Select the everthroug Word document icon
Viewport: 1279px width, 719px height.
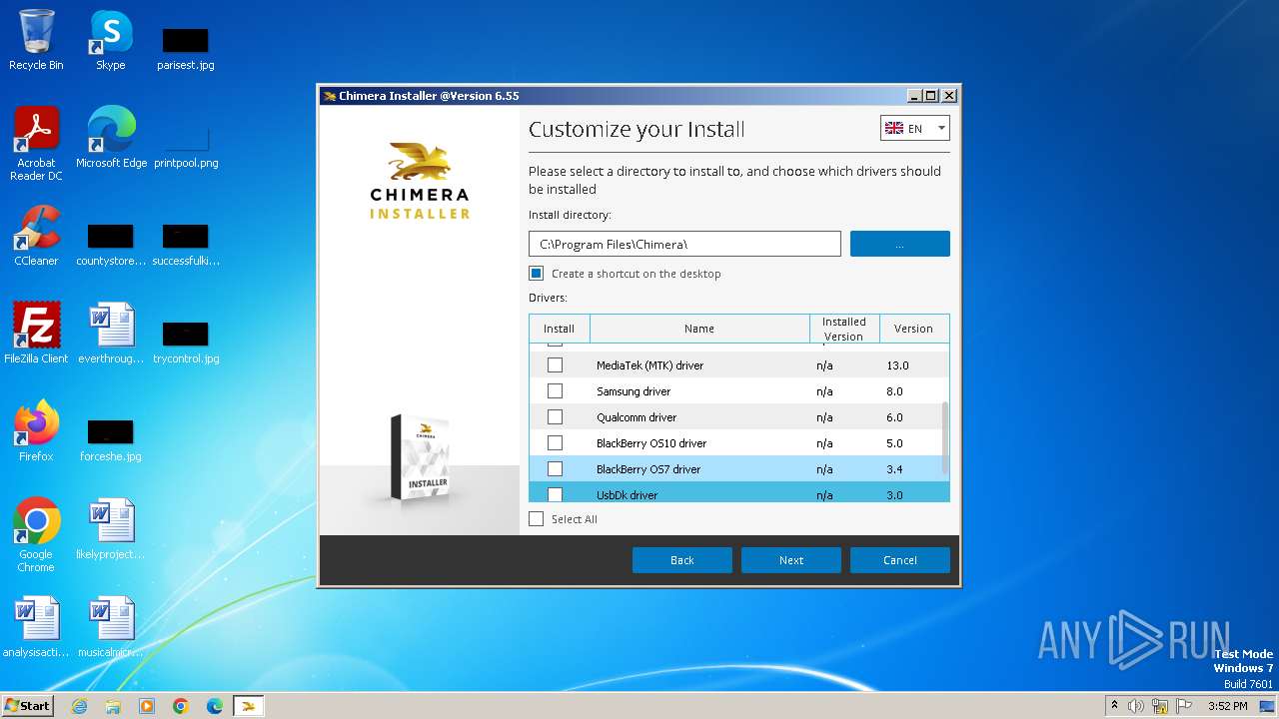click(111, 334)
